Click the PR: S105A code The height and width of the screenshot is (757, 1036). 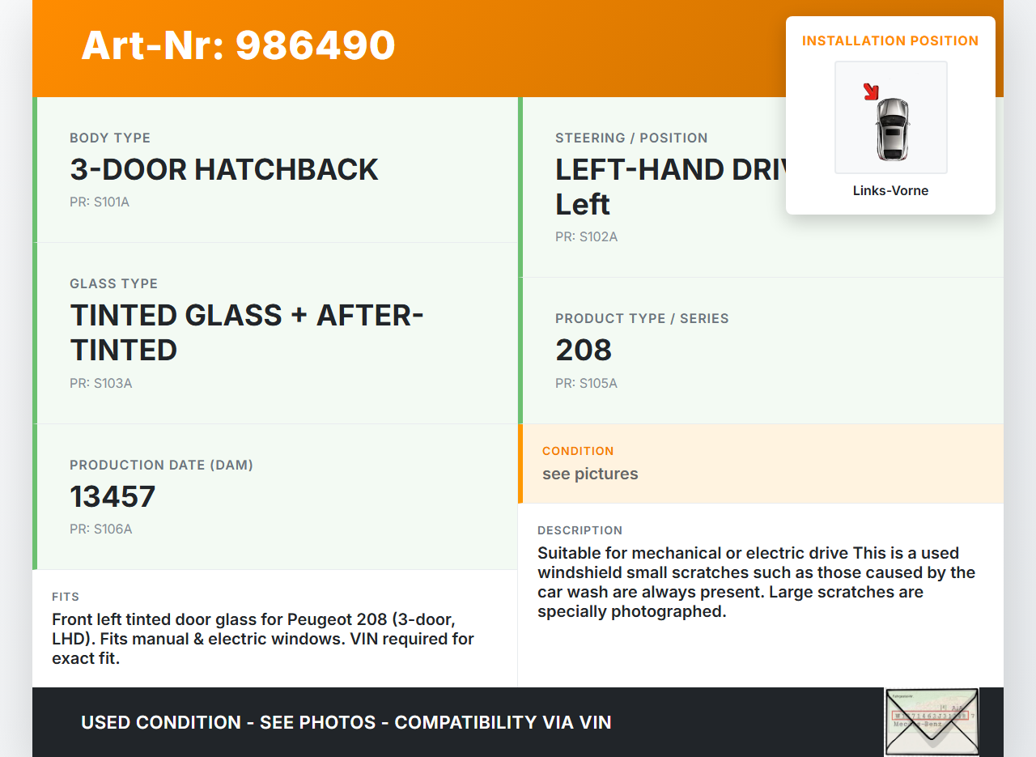pyautogui.click(x=587, y=384)
